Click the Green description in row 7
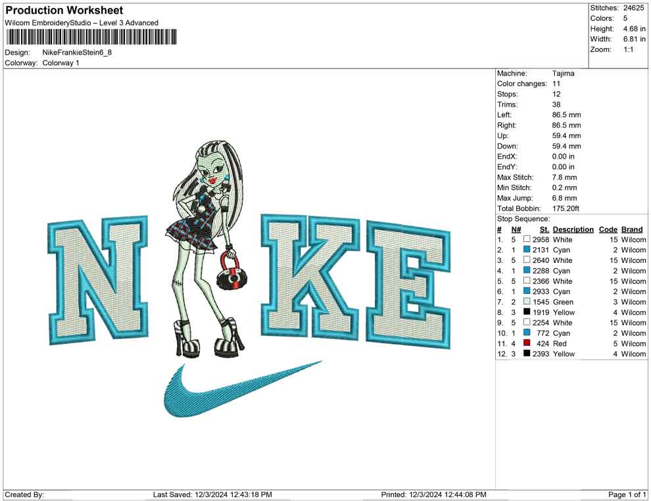 tap(563, 302)
